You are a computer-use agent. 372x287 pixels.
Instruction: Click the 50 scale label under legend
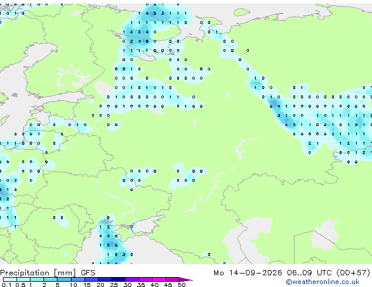(181, 285)
